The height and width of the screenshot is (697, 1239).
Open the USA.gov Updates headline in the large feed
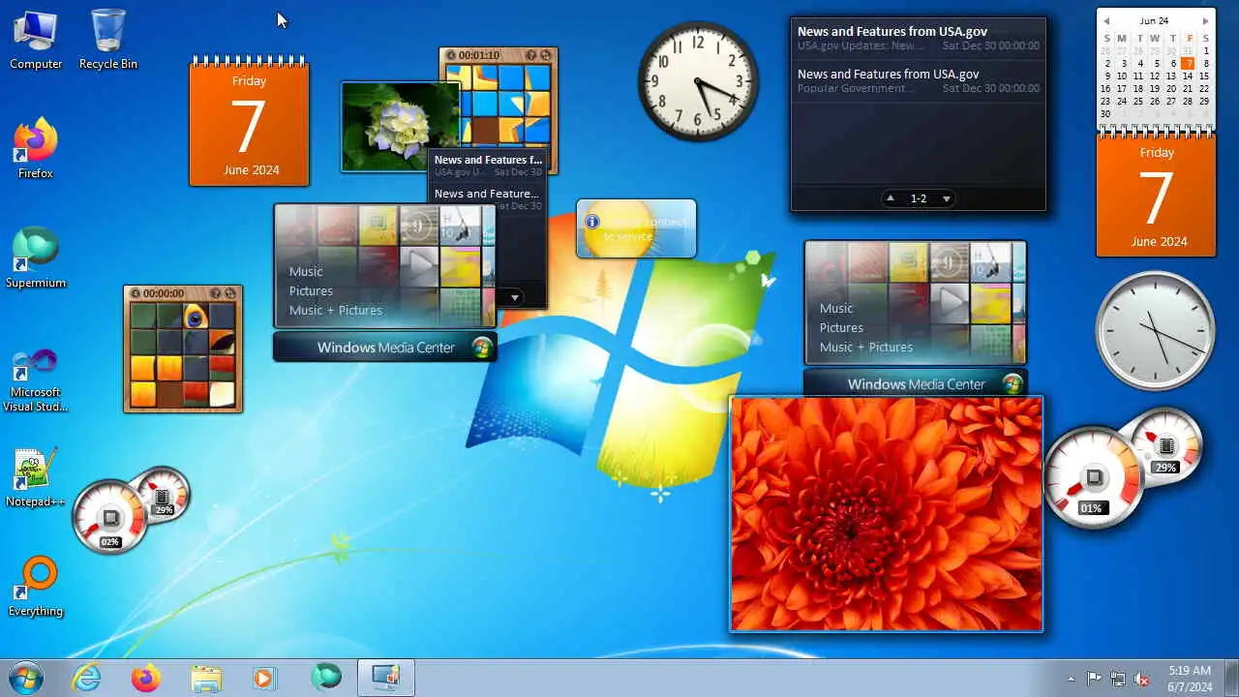click(919, 39)
